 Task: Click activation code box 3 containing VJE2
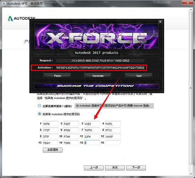(92, 124)
